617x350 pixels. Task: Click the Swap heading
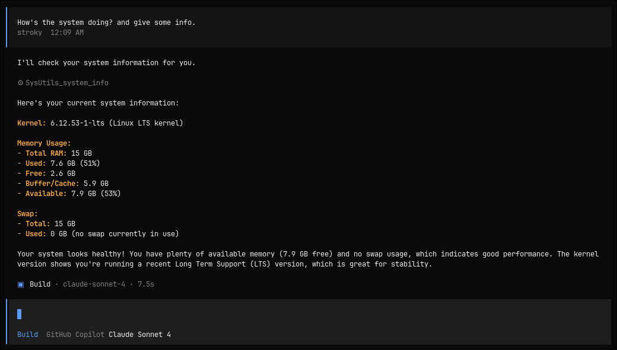pos(27,214)
